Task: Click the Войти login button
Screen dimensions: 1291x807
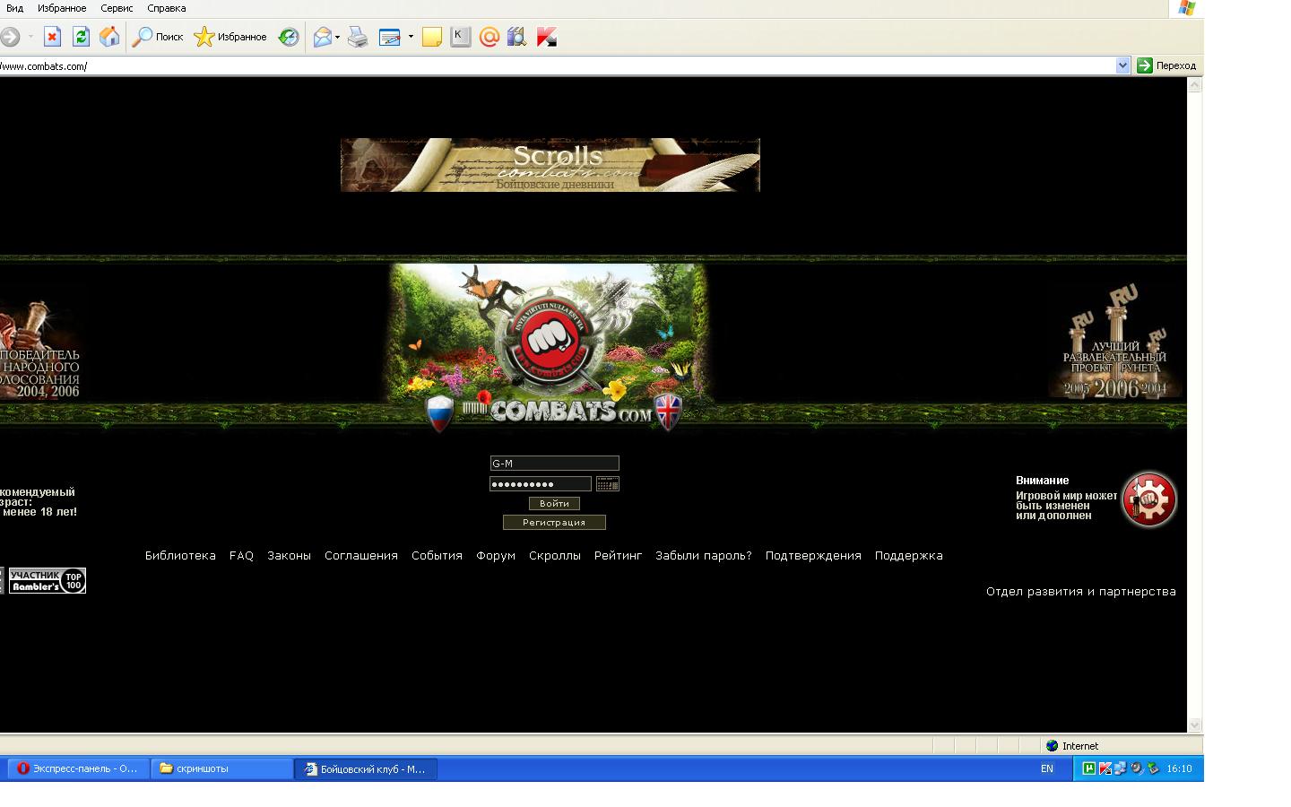Action: click(554, 504)
